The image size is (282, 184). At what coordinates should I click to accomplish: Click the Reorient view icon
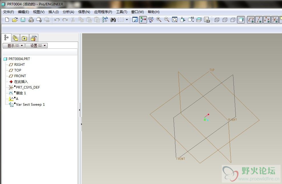pyautogui.click(x=183, y=20)
